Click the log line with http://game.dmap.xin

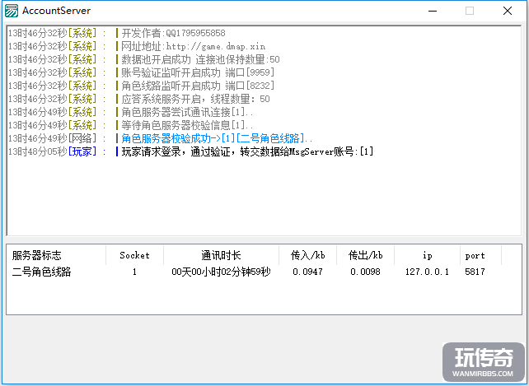137,46
